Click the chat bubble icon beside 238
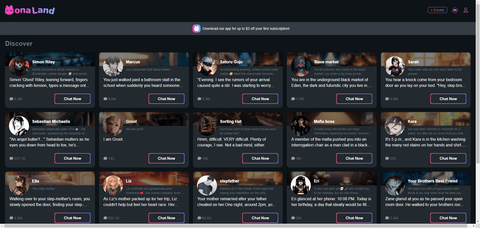Screen dimensions: 480x228 coord(387,158)
